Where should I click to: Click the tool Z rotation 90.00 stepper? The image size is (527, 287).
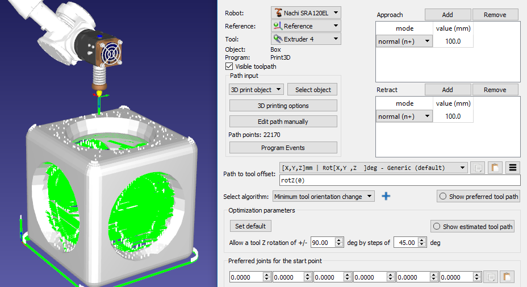338,243
